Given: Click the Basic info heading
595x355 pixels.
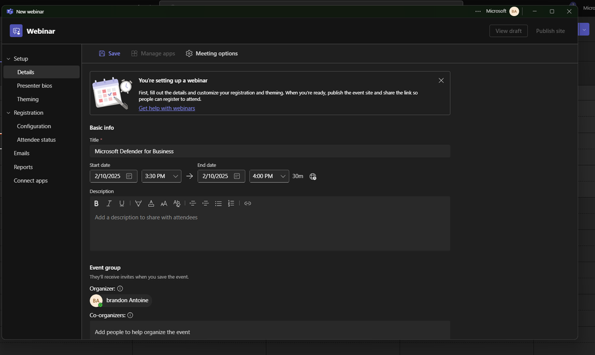Looking at the screenshot, I should (x=102, y=128).
